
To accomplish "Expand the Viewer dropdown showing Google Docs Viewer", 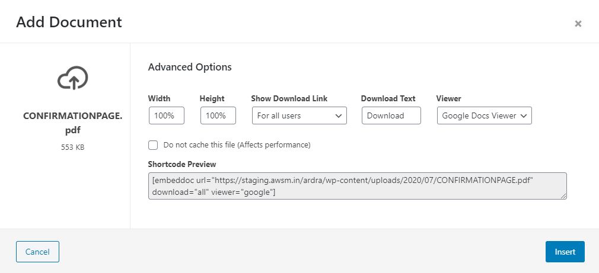I will (485, 115).
